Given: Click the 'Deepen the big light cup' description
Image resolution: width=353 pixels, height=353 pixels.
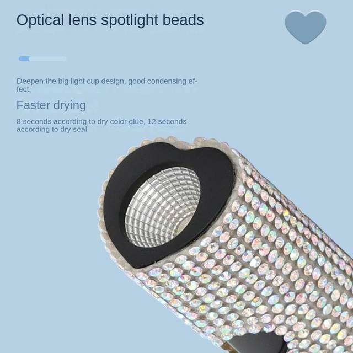Looking at the screenshot, I should (106, 85).
